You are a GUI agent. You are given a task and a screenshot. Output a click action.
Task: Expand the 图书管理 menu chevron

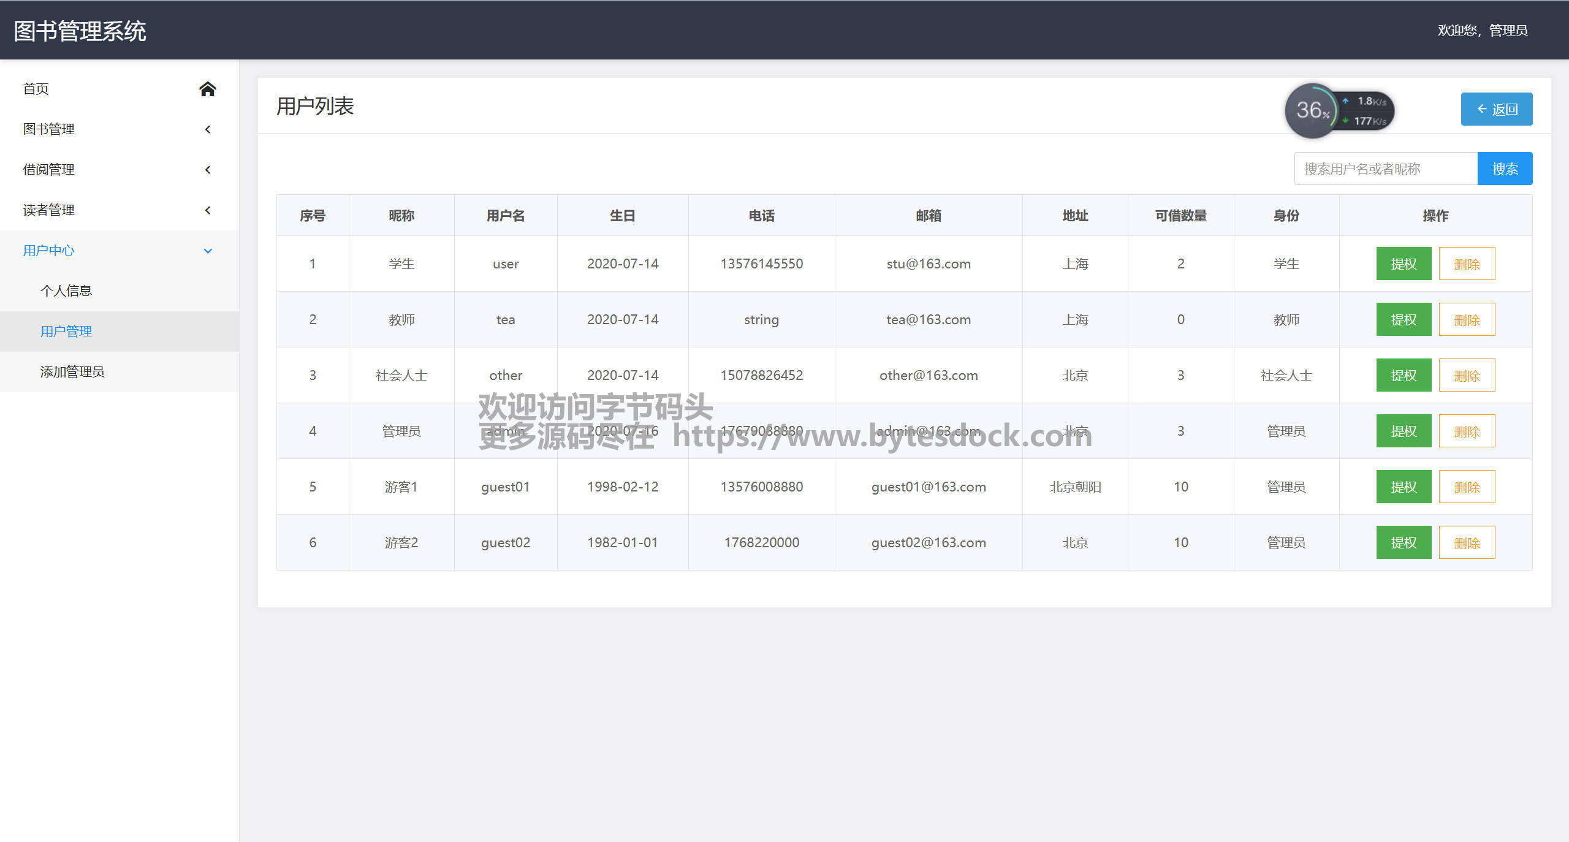(208, 129)
